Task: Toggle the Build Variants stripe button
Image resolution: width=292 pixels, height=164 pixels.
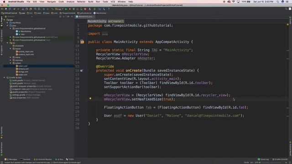Action: (1, 149)
